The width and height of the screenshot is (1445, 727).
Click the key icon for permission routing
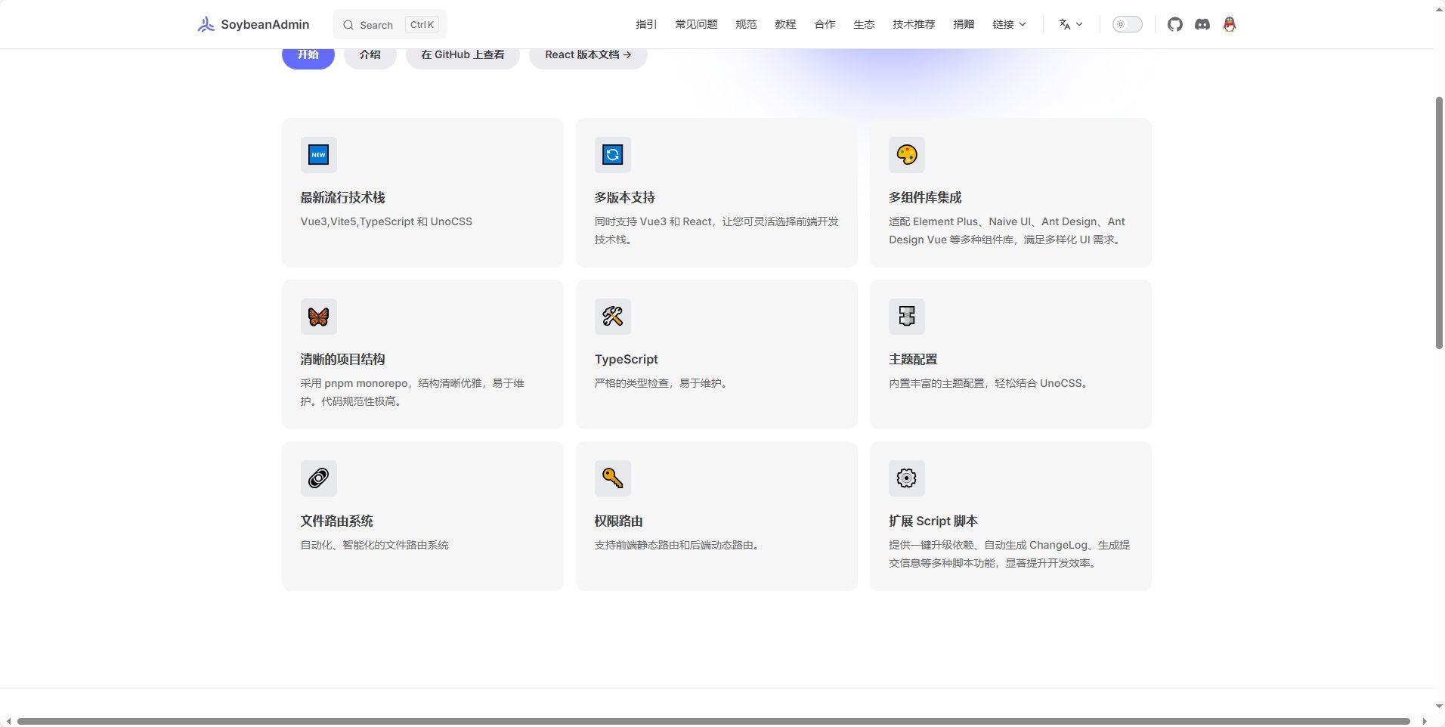(612, 478)
